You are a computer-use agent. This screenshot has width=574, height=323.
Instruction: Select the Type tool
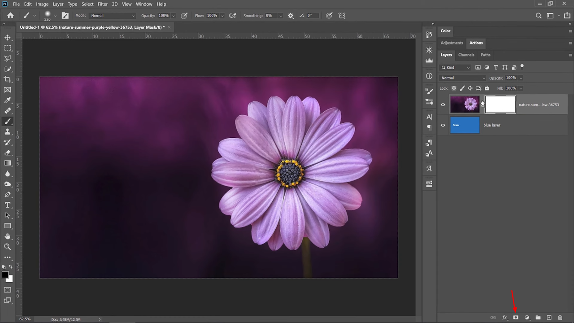point(7,205)
